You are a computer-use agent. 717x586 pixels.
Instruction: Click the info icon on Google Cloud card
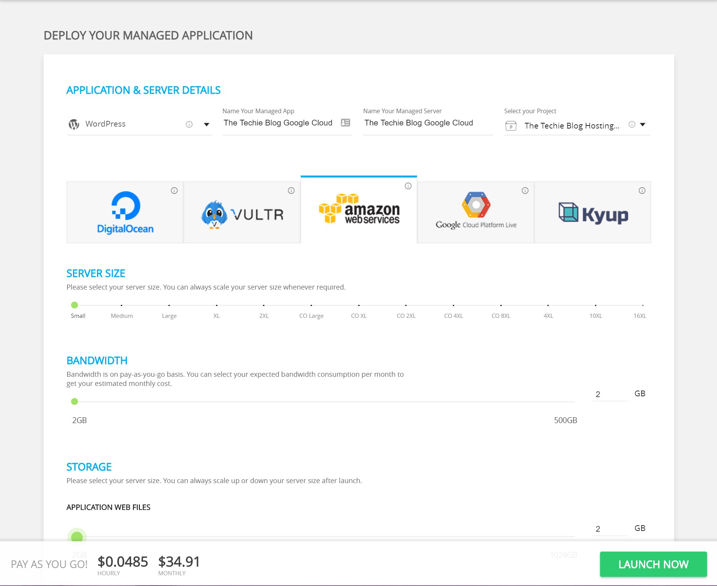click(x=525, y=190)
